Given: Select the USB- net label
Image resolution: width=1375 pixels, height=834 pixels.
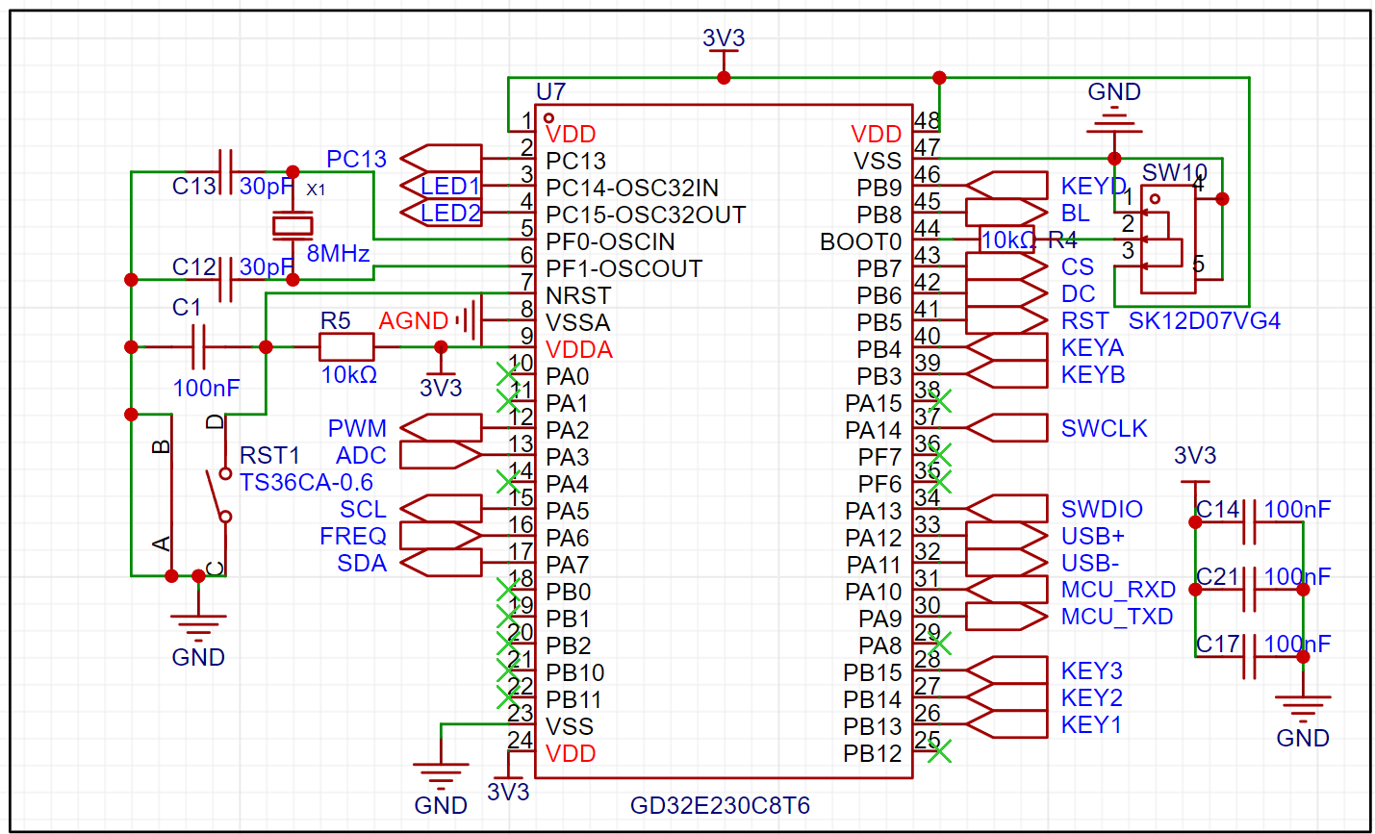Looking at the screenshot, I should (1090, 563).
